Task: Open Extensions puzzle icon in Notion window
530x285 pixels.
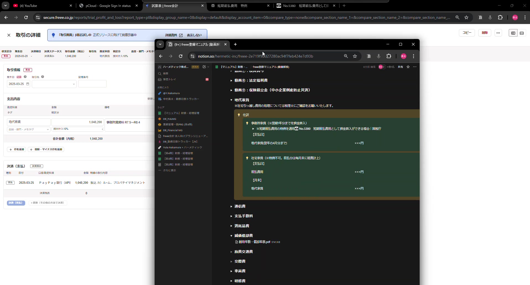Action: pyautogui.click(x=389, y=56)
